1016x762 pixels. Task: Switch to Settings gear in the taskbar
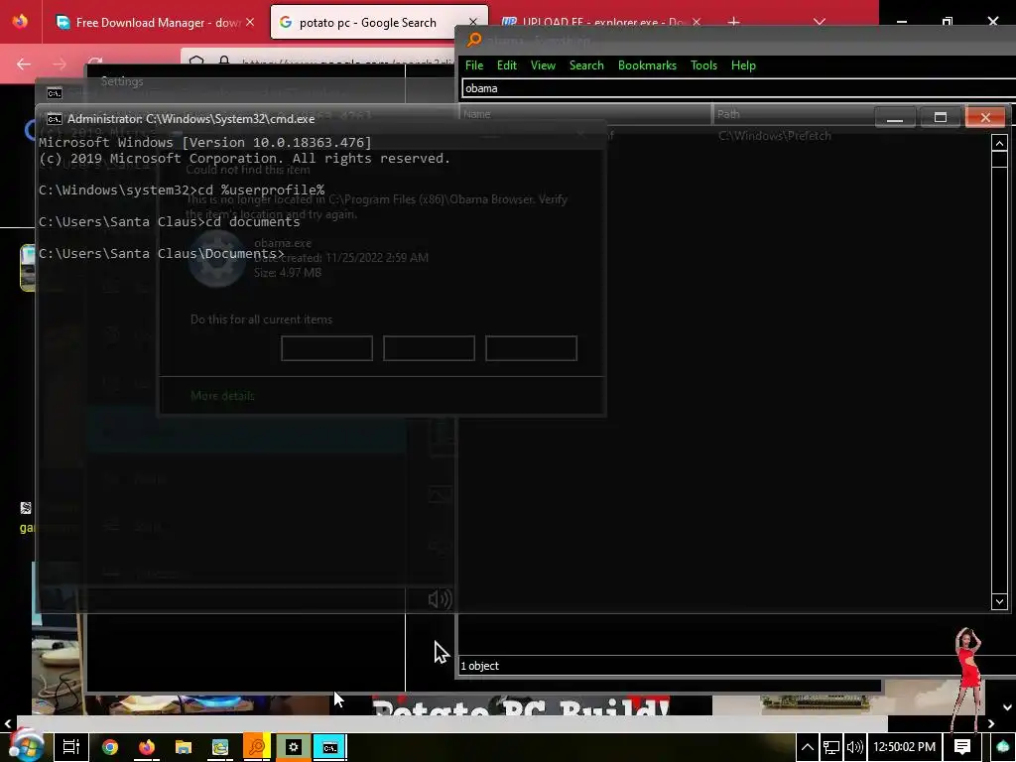pos(294,747)
